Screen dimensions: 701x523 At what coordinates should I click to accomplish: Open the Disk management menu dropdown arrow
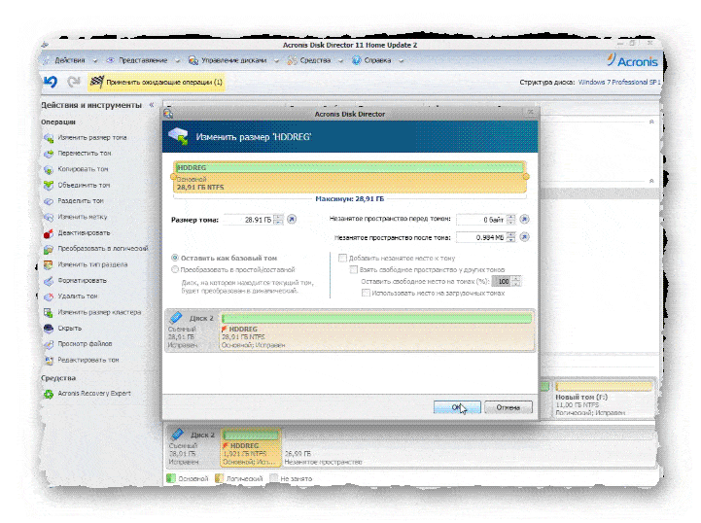276,61
